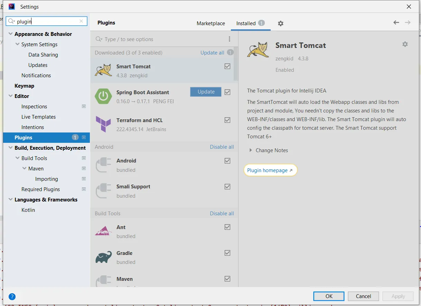Click the Gradle elephant icon
The height and width of the screenshot is (306, 421).
[103, 257]
